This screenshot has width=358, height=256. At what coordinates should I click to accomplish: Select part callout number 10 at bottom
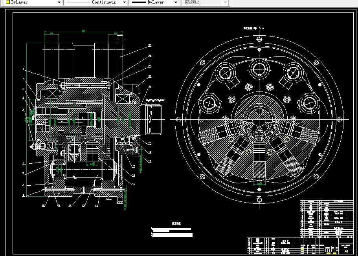pyautogui.click(x=43, y=206)
